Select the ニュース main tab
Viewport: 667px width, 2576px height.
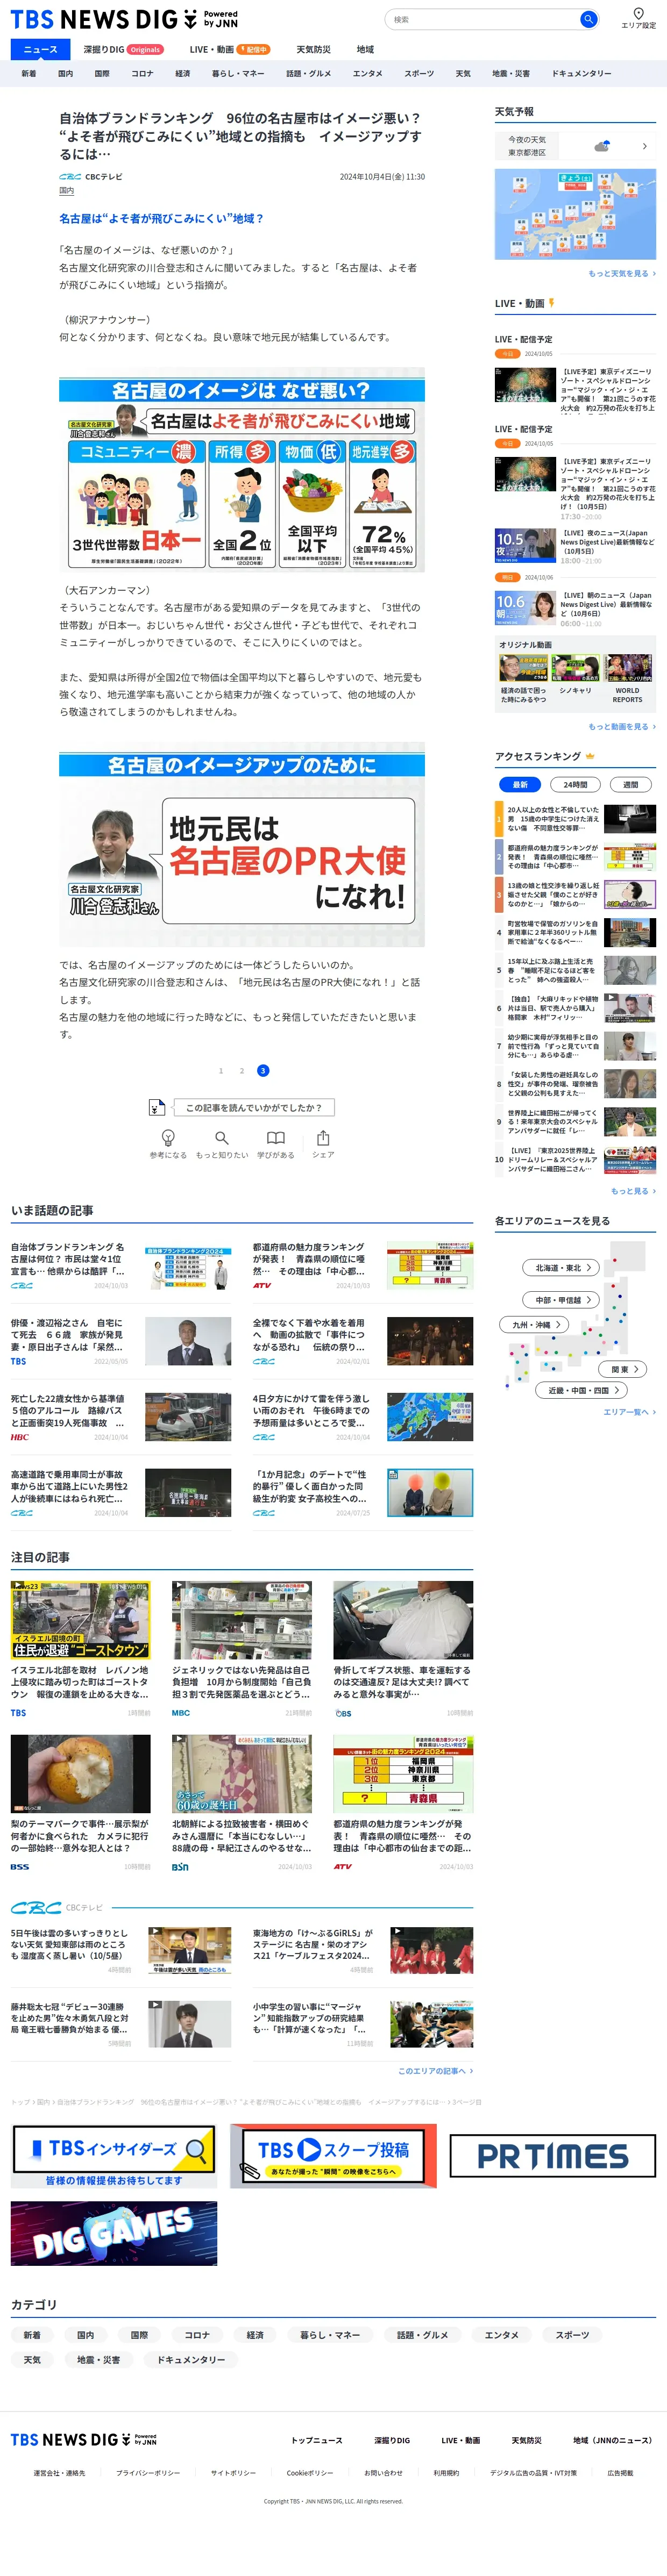point(40,49)
